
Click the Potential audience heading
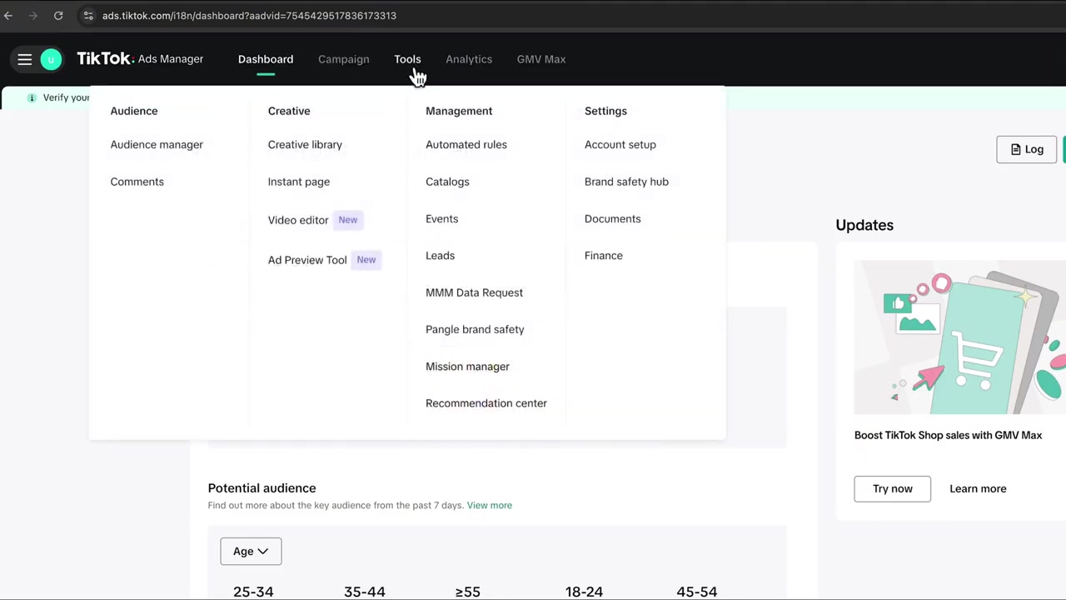tap(262, 488)
